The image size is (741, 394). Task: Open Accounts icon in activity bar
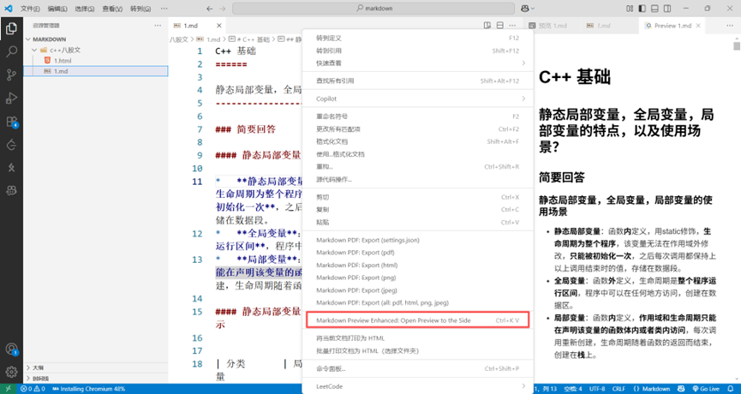click(x=11, y=349)
